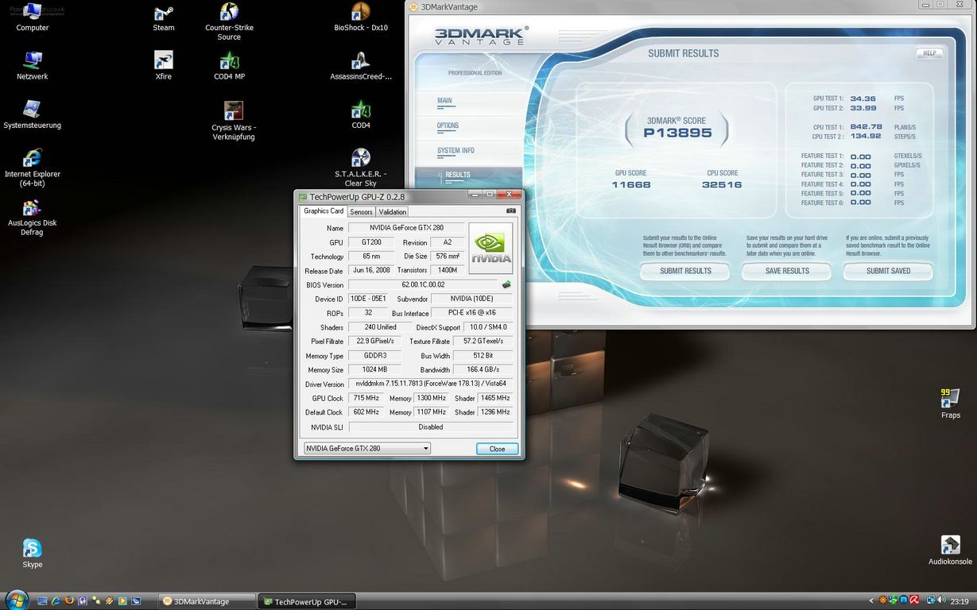Click the GPU SCORE value 11668
This screenshot has width=977, height=610.
coord(631,184)
